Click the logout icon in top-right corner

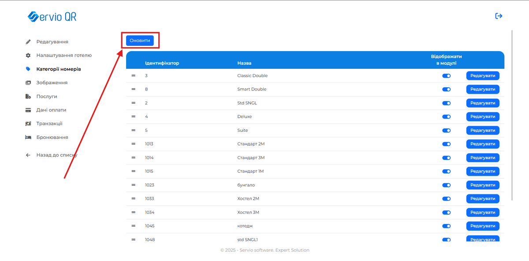pyautogui.click(x=499, y=16)
